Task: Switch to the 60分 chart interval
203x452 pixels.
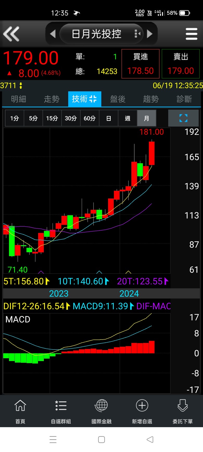Action: coord(90,118)
